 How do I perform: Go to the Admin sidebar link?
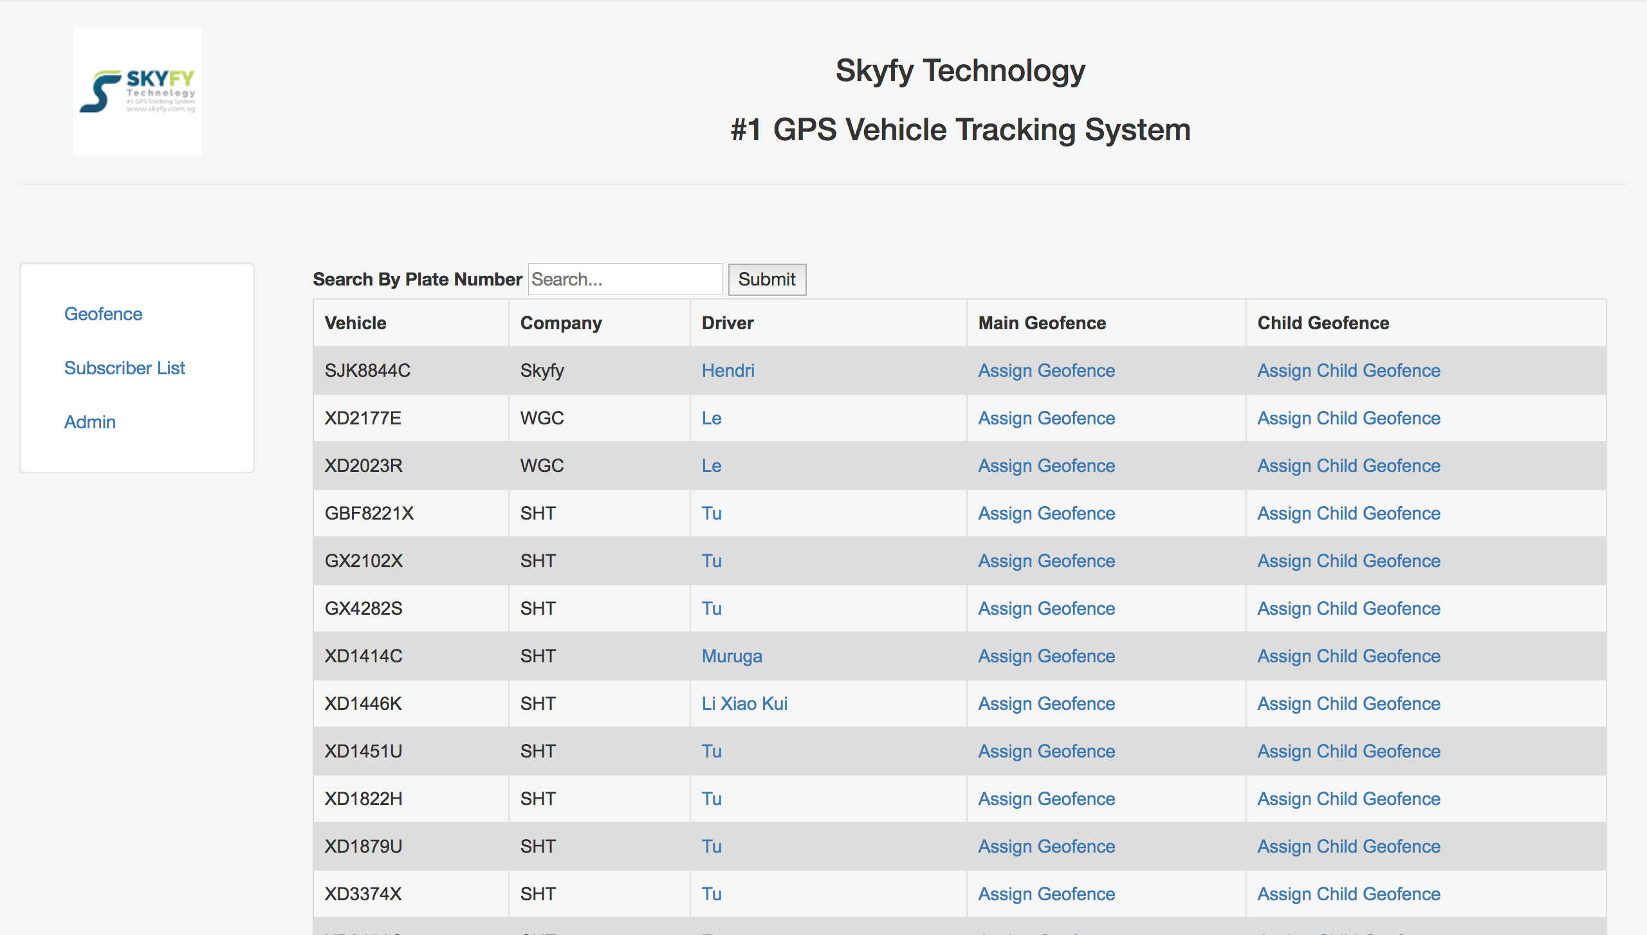[x=89, y=422]
